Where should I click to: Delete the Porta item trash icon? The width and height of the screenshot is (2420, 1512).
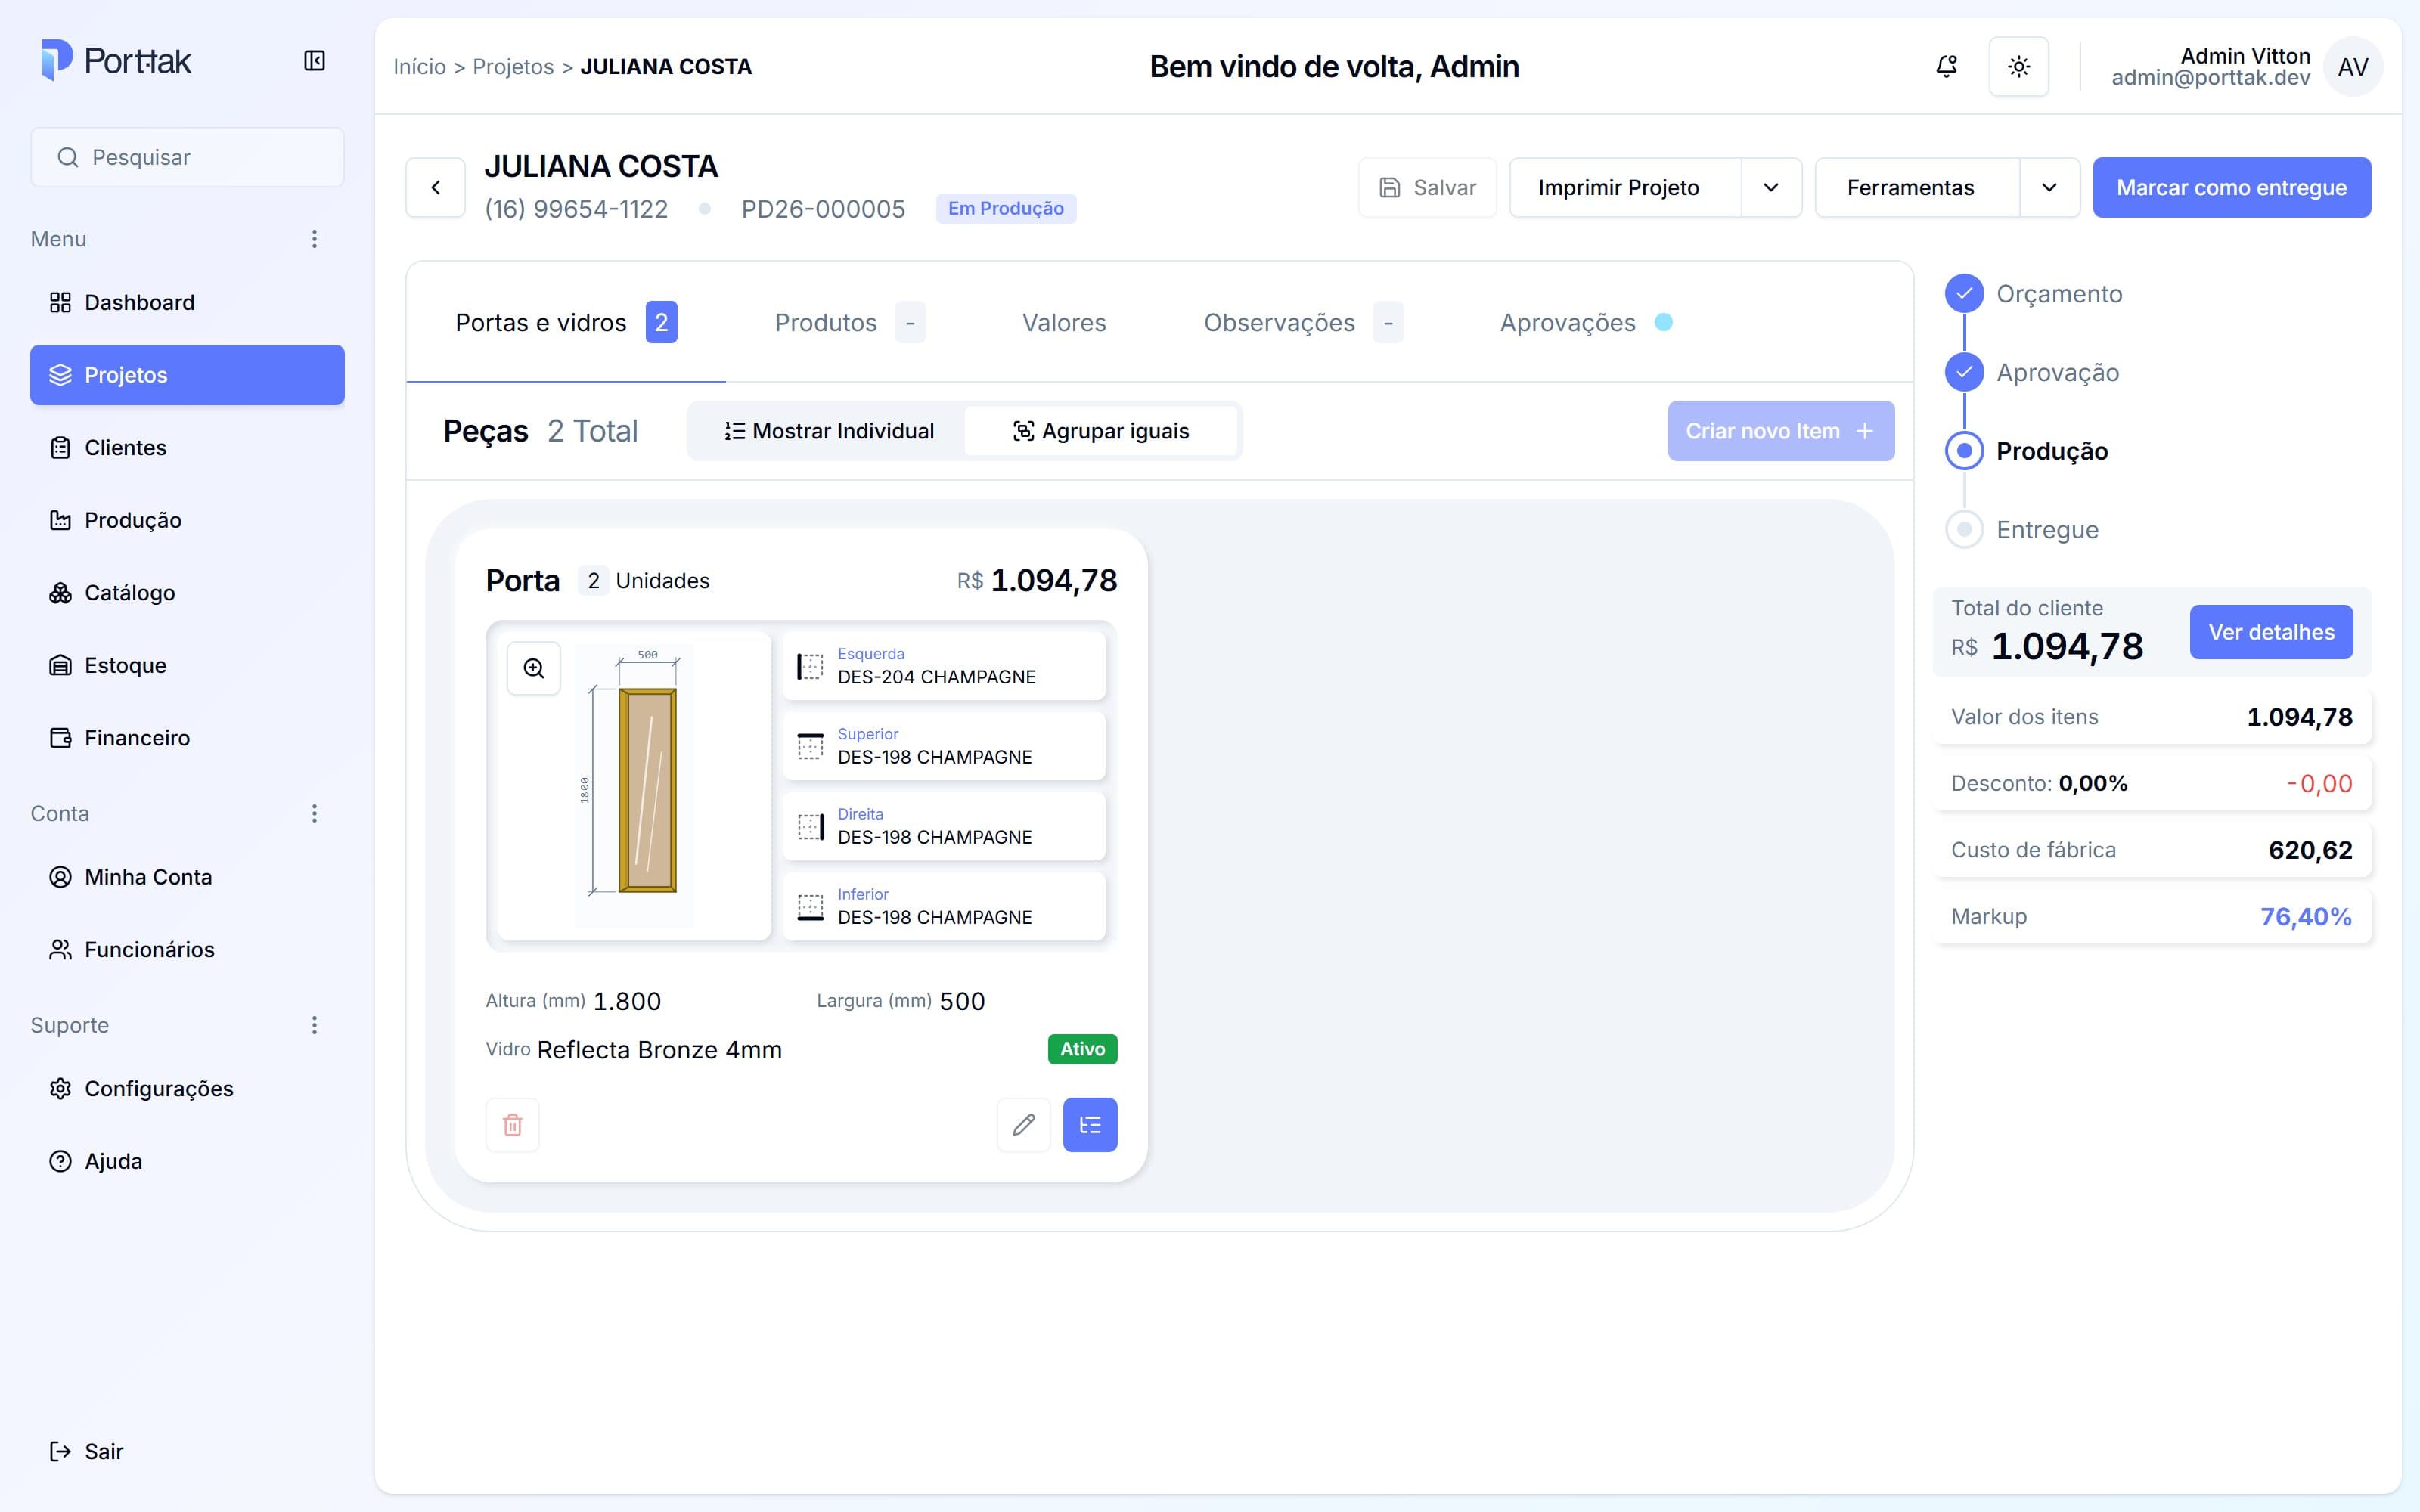click(x=512, y=1125)
